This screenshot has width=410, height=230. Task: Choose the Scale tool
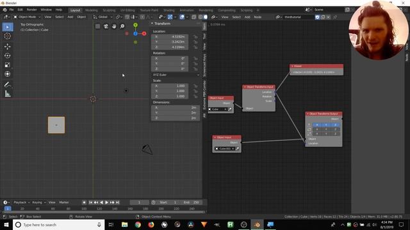click(8, 65)
